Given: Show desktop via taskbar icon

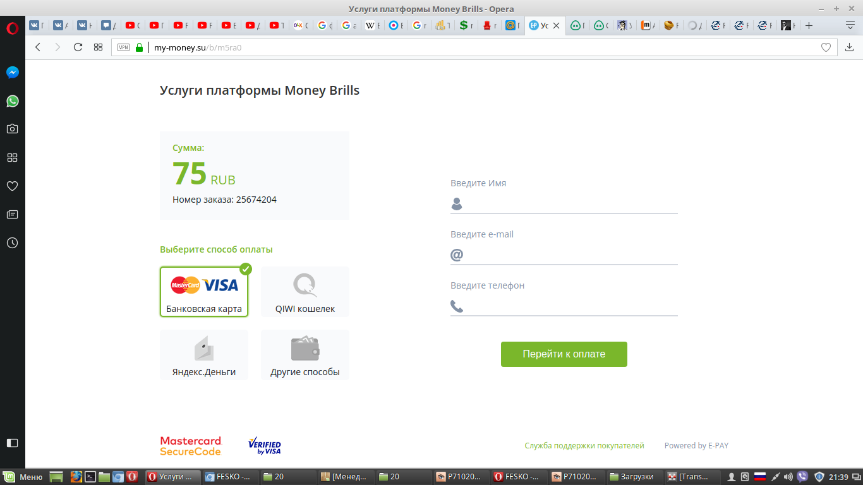Looking at the screenshot, I should point(56,477).
